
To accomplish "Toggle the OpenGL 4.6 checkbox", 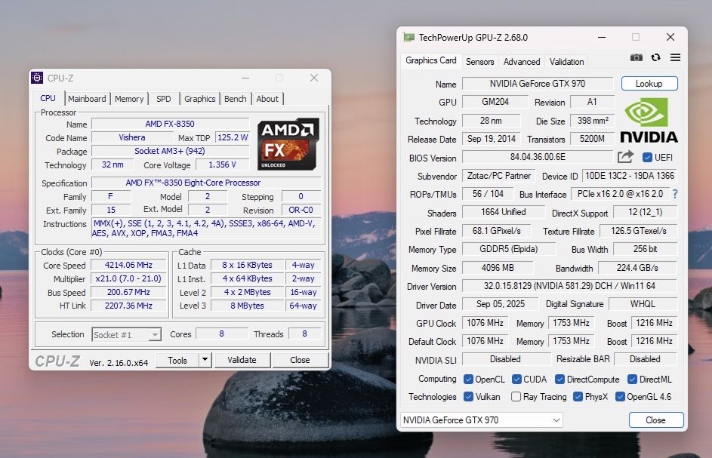I will pyautogui.click(x=620, y=397).
